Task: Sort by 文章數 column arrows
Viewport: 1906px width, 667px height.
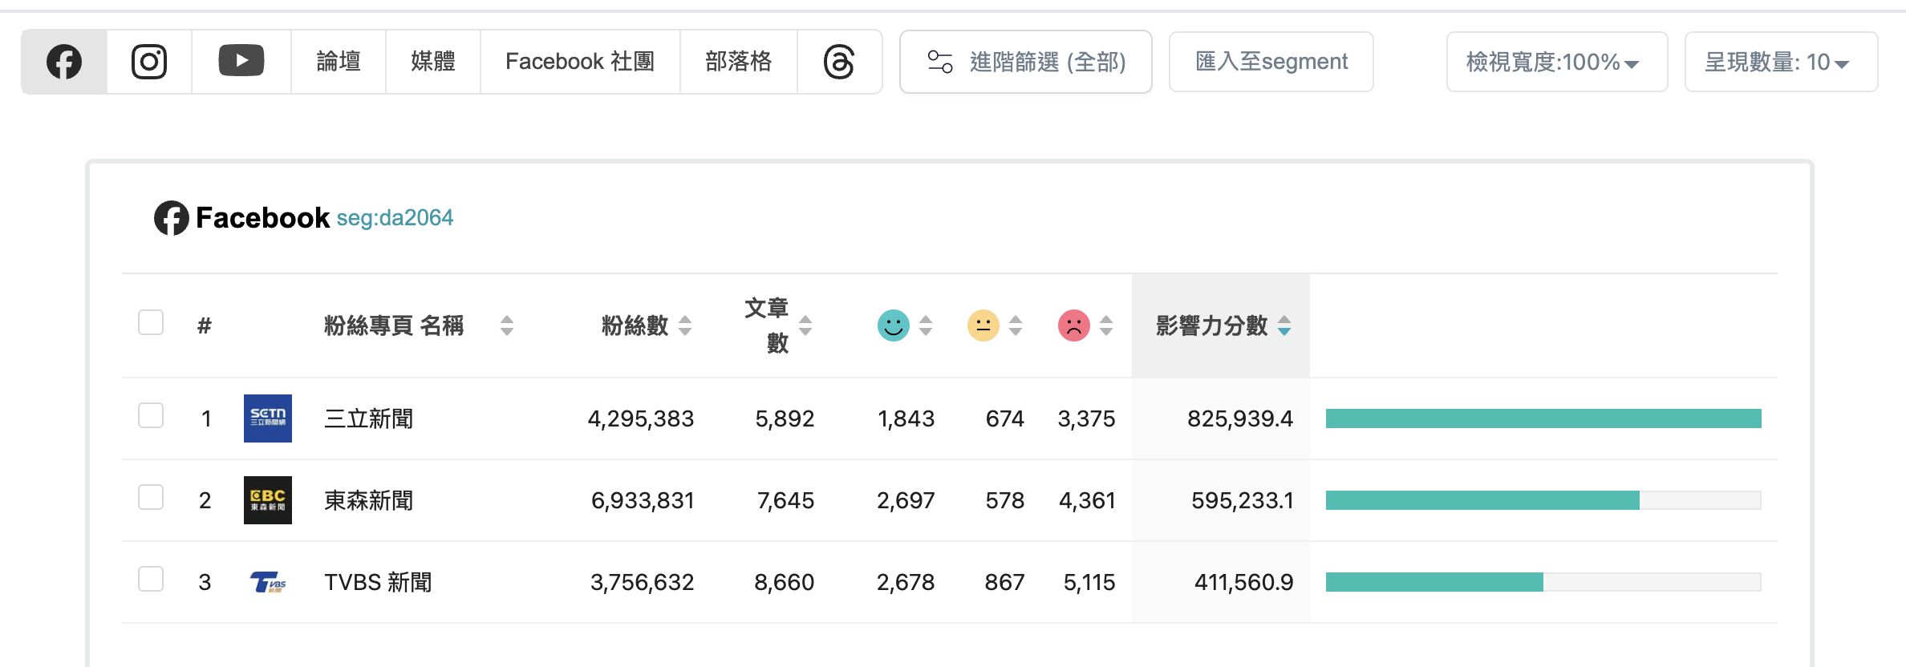Action: coord(805,325)
